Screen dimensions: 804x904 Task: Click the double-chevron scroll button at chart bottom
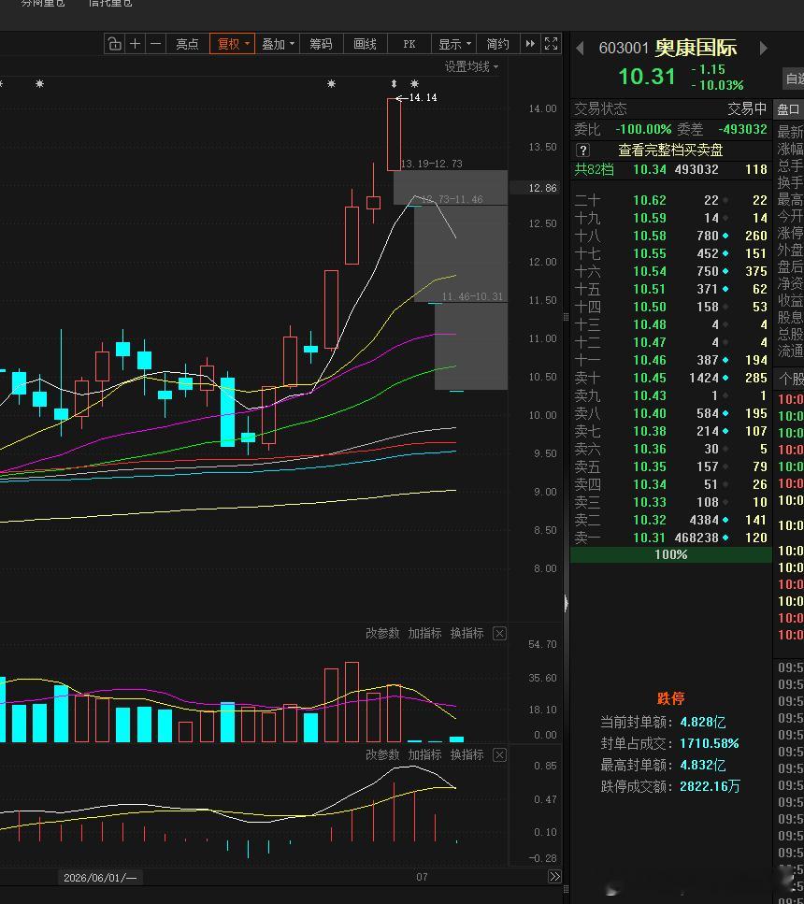554,877
